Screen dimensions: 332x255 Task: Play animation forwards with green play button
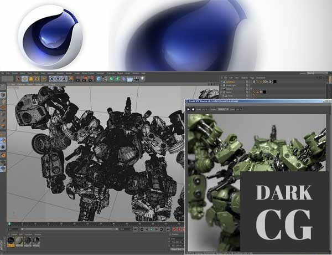152,229
